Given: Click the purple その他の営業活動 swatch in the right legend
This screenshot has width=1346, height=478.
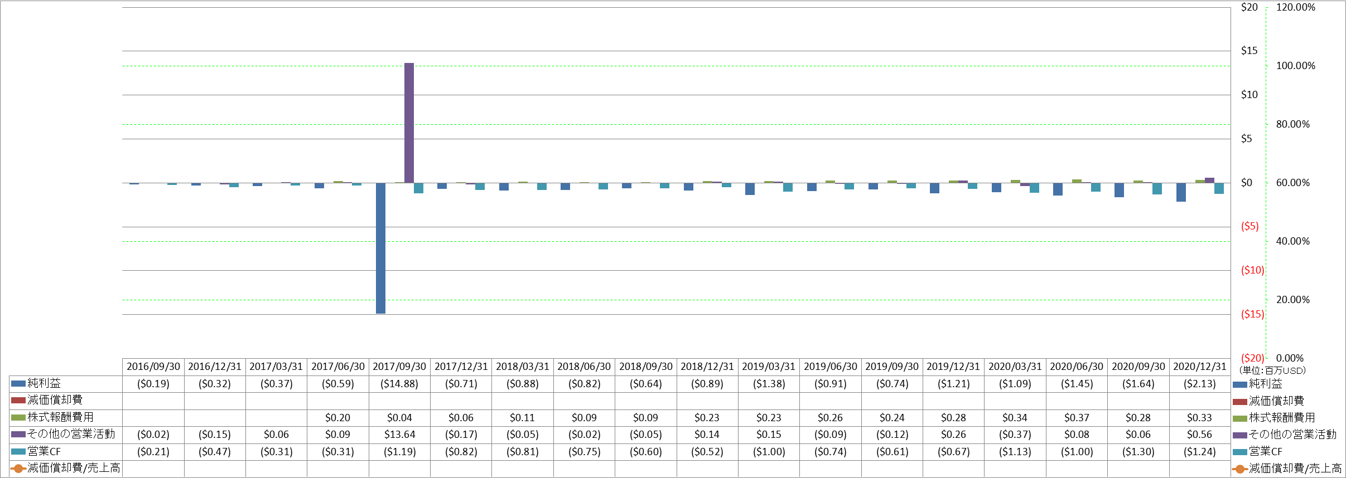Looking at the screenshot, I should tap(1239, 435).
